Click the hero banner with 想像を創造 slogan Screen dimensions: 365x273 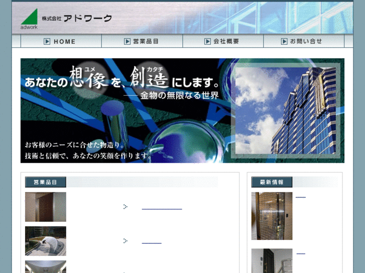click(x=182, y=111)
